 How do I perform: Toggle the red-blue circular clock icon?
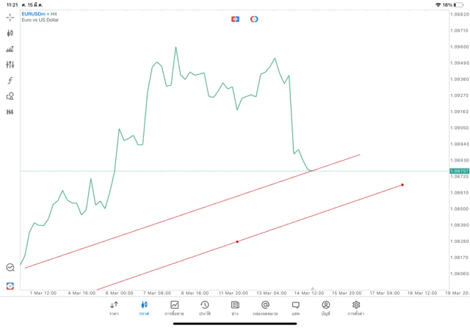pyautogui.click(x=254, y=19)
